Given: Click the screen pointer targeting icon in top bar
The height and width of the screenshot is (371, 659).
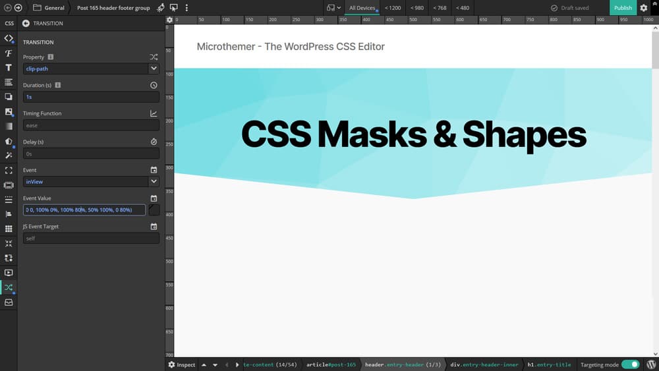Looking at the screenshot, I should 173,7.
